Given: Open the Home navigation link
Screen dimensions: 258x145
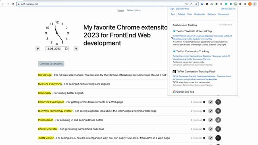Looking at the screenshot, I should pyautogui.click(x=121, y=10).
